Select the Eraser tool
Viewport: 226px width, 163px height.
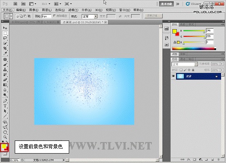point(5,79)
